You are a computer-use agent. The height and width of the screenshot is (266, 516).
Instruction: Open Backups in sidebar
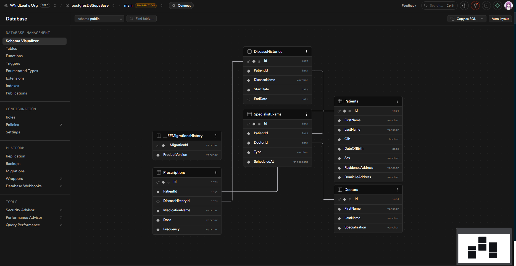click(x=13, y=164)
